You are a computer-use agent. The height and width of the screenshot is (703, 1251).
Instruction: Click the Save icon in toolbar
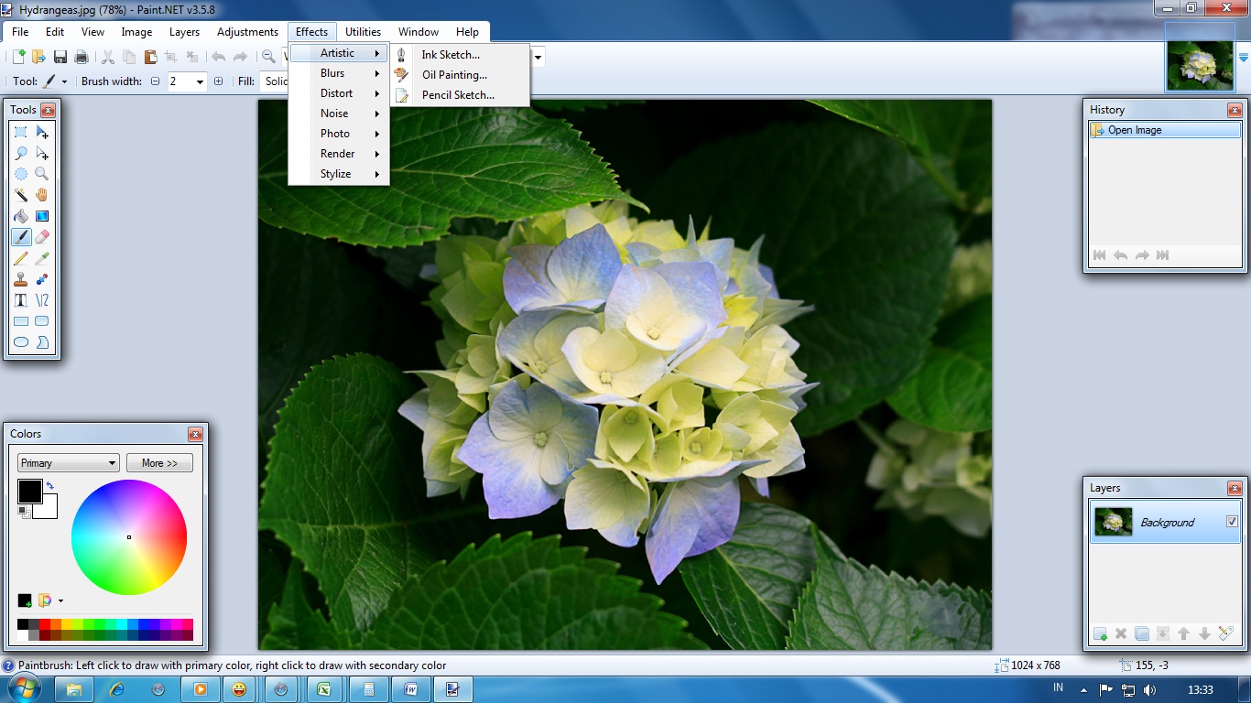pyautogui.click(x=60, y=57)
